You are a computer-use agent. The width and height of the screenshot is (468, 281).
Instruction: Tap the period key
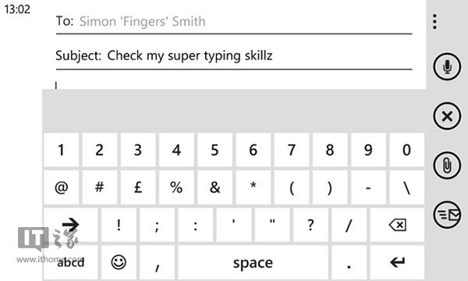pos(349,262)
